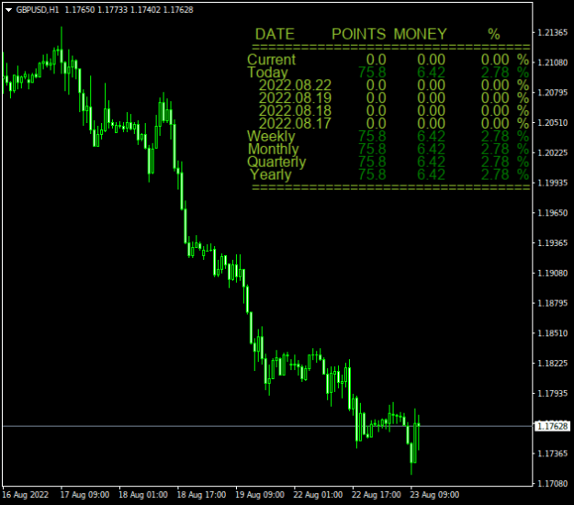Click the 1.18510 price axis label
The height and width of the screenshot is (505, 574).
coord(552,333)
